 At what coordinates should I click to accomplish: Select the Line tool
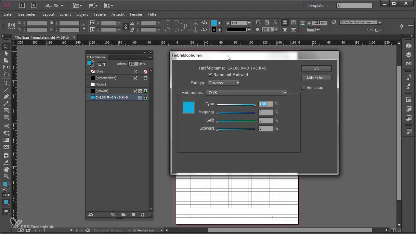point(6,90)
